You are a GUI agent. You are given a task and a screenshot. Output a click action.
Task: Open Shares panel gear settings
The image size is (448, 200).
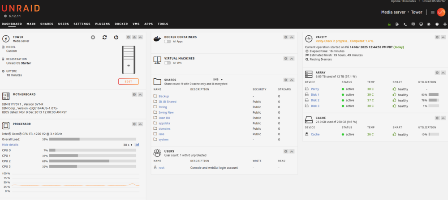tap(286, 80)
